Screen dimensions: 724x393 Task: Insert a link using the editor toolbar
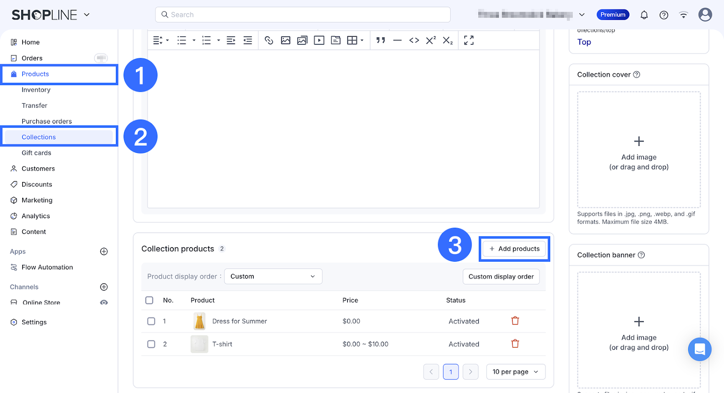[269, 40]
